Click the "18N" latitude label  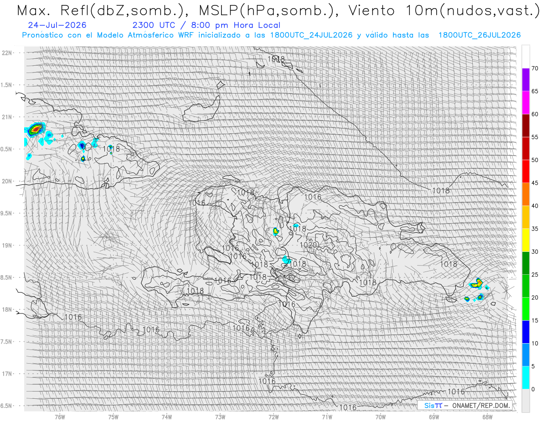(x=7, y=309)
